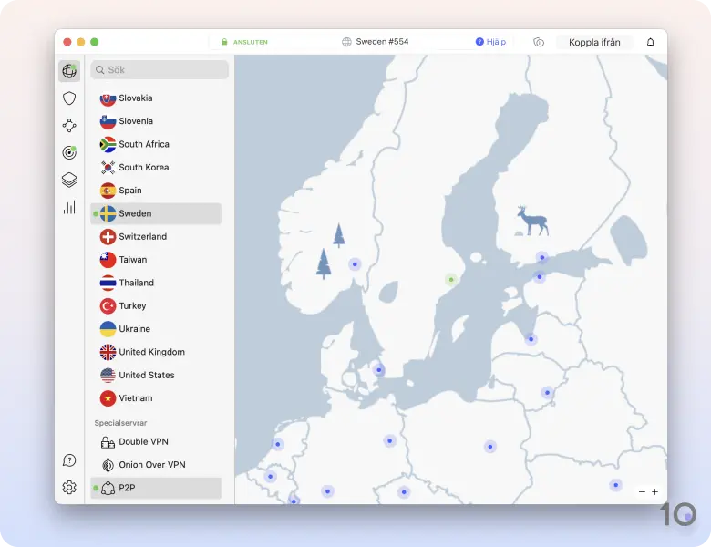The image size is (711, 547).
Task: Open the shield Threat Protection sidebar icon
Action: [x=69, y=98]
